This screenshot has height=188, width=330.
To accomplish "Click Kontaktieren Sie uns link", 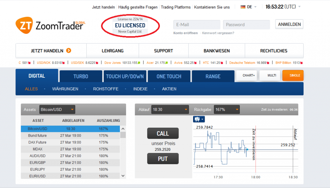I will click(212, 7).
